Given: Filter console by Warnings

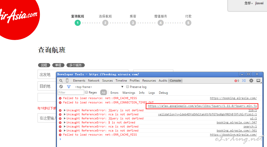Looking at the screenshot, I should click(x=129, y=93).
